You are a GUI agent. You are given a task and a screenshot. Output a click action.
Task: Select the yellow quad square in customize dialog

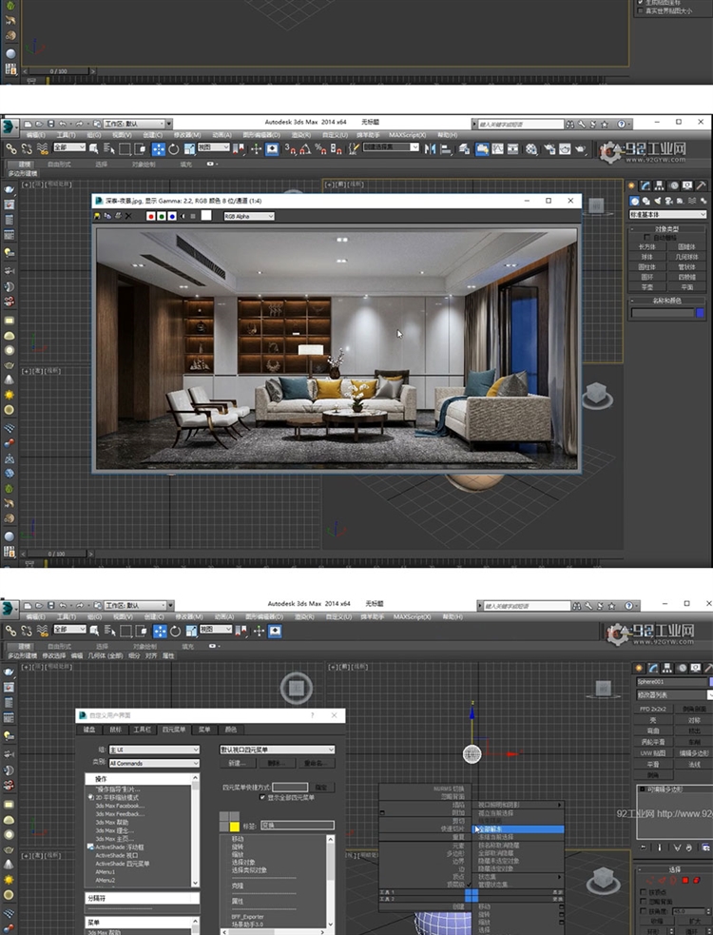click(x=235, y=827)
